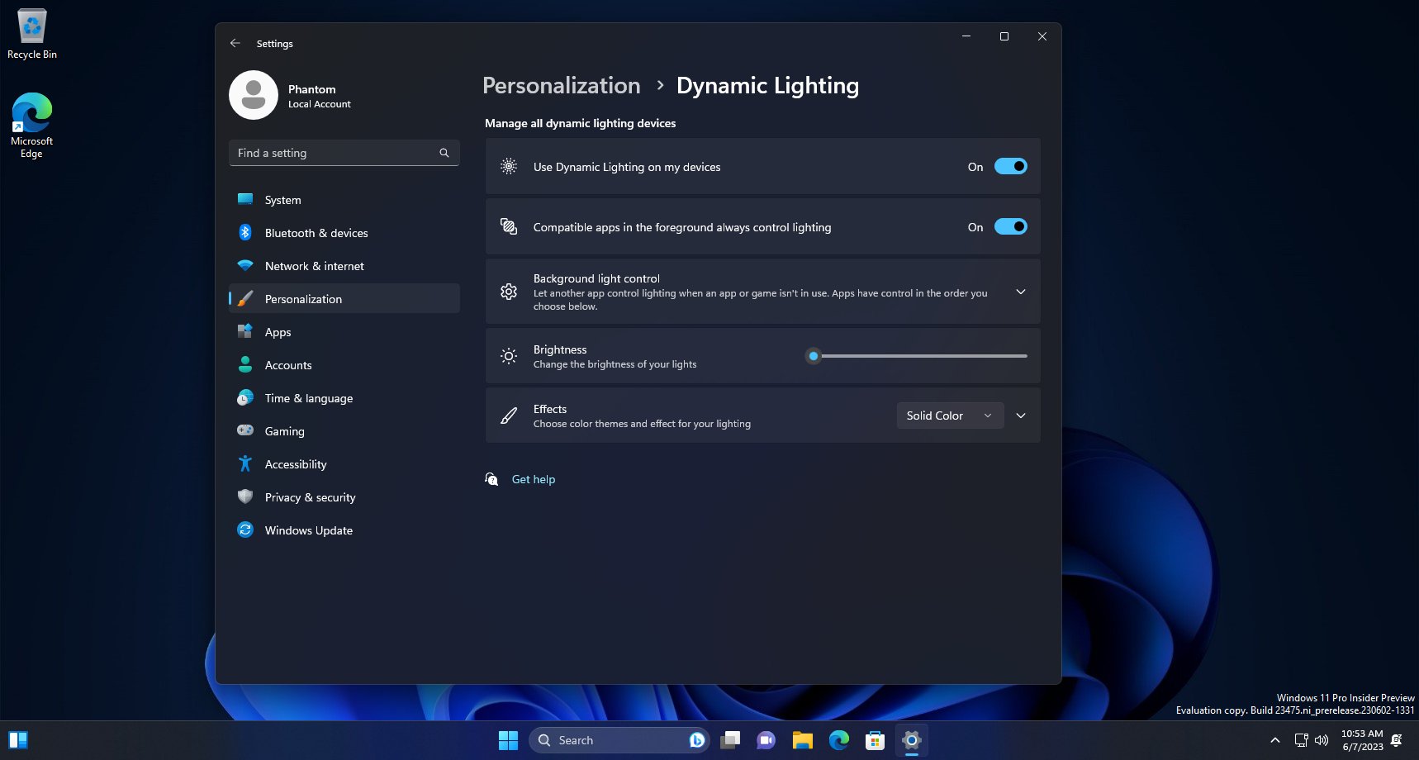Click the search magnifier in Find a setting
The width and height of the screenshot is (1419, 760).
tap(444, 153)
